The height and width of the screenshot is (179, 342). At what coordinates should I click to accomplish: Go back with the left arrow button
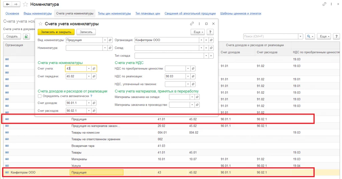tap(8, 4)
